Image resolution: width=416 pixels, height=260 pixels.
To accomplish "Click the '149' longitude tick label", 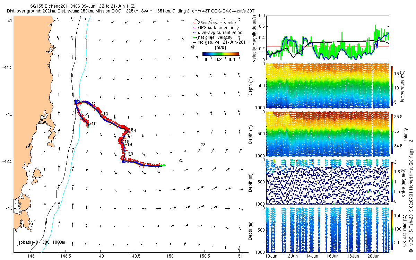I will [x=100, y=256].
